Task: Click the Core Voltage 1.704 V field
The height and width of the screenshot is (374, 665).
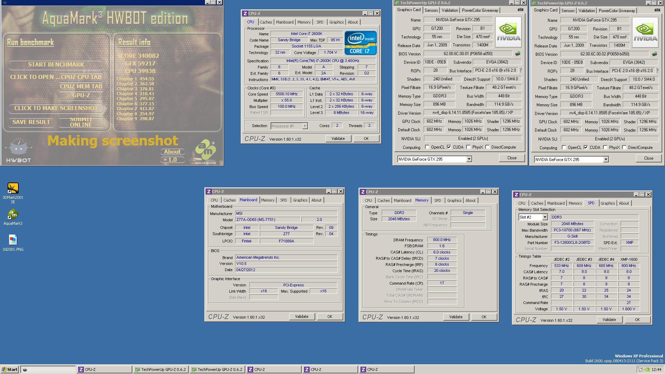Action: [330, 53]
